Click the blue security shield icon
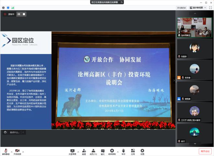 pyautogui.click(x=8, y=8)
